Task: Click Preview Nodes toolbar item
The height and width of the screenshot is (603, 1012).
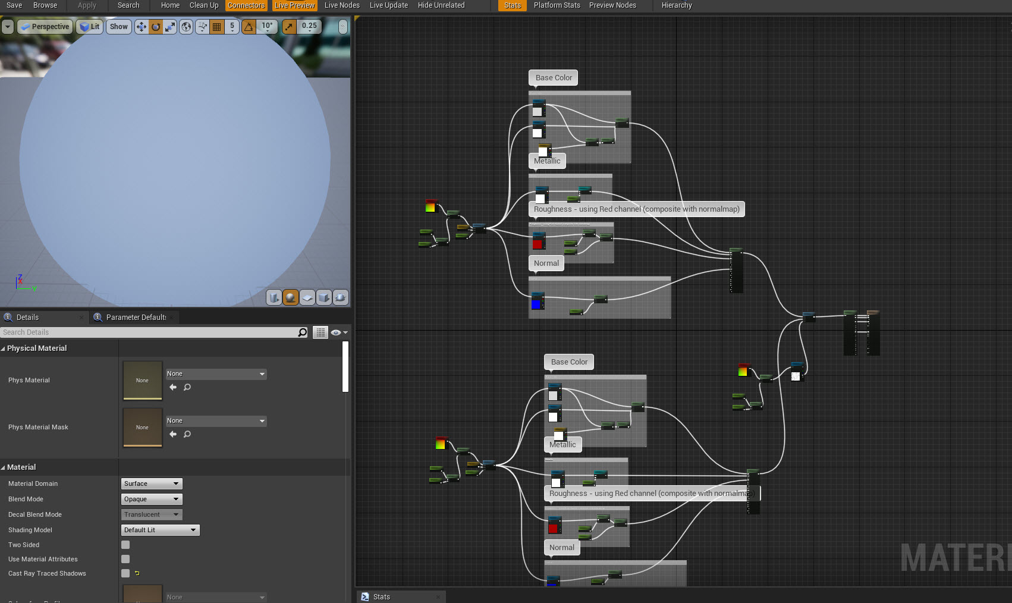Action: click(612, 5)
